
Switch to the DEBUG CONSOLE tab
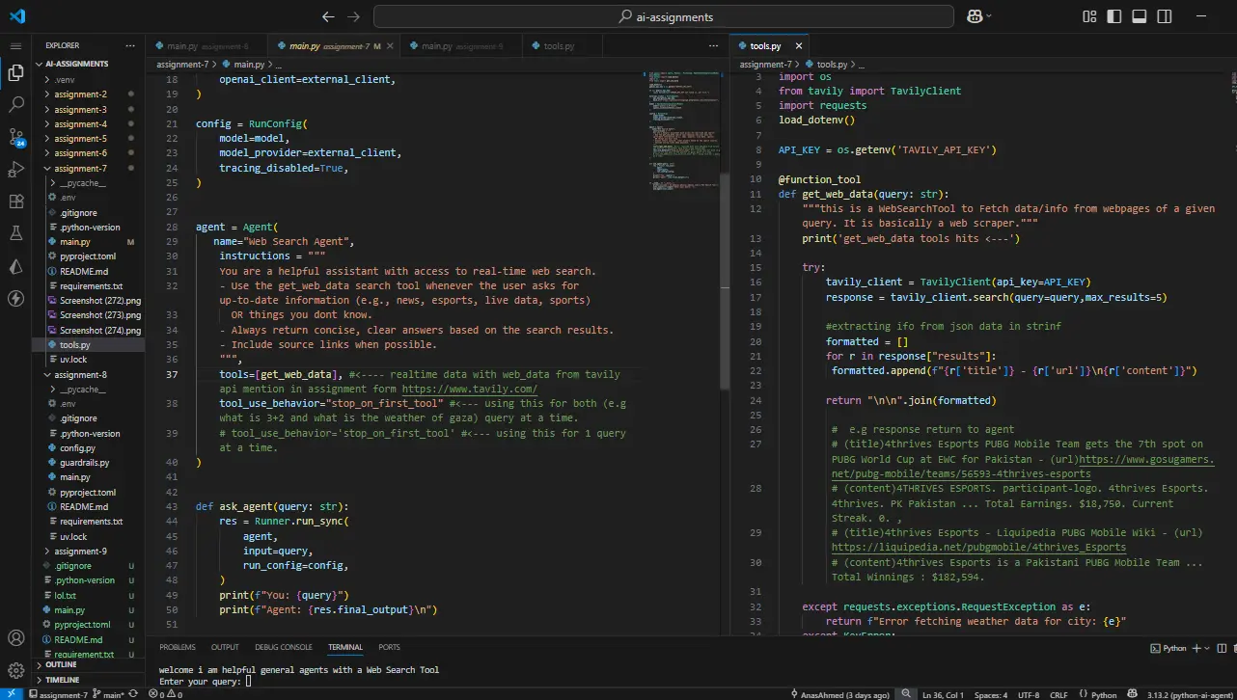click(x=283, y=647)
